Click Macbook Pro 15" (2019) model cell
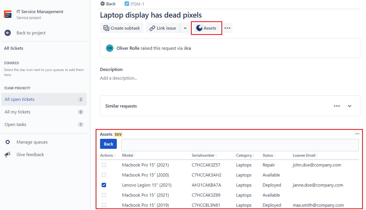 point(146,205)
